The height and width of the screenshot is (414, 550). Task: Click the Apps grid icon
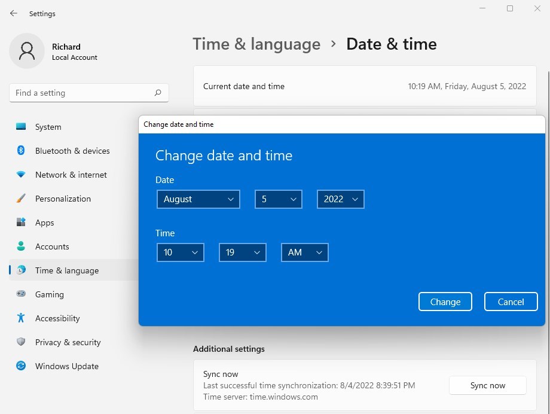21,223
